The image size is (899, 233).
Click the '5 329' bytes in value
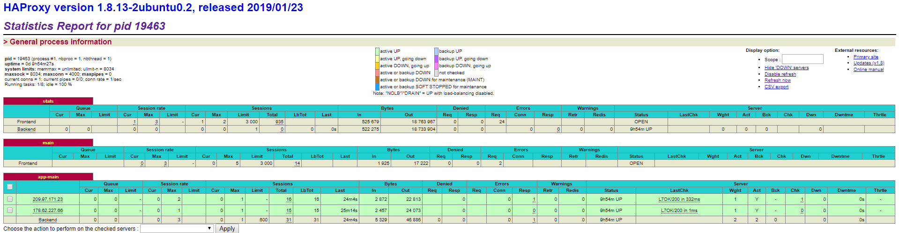(381, 220)
